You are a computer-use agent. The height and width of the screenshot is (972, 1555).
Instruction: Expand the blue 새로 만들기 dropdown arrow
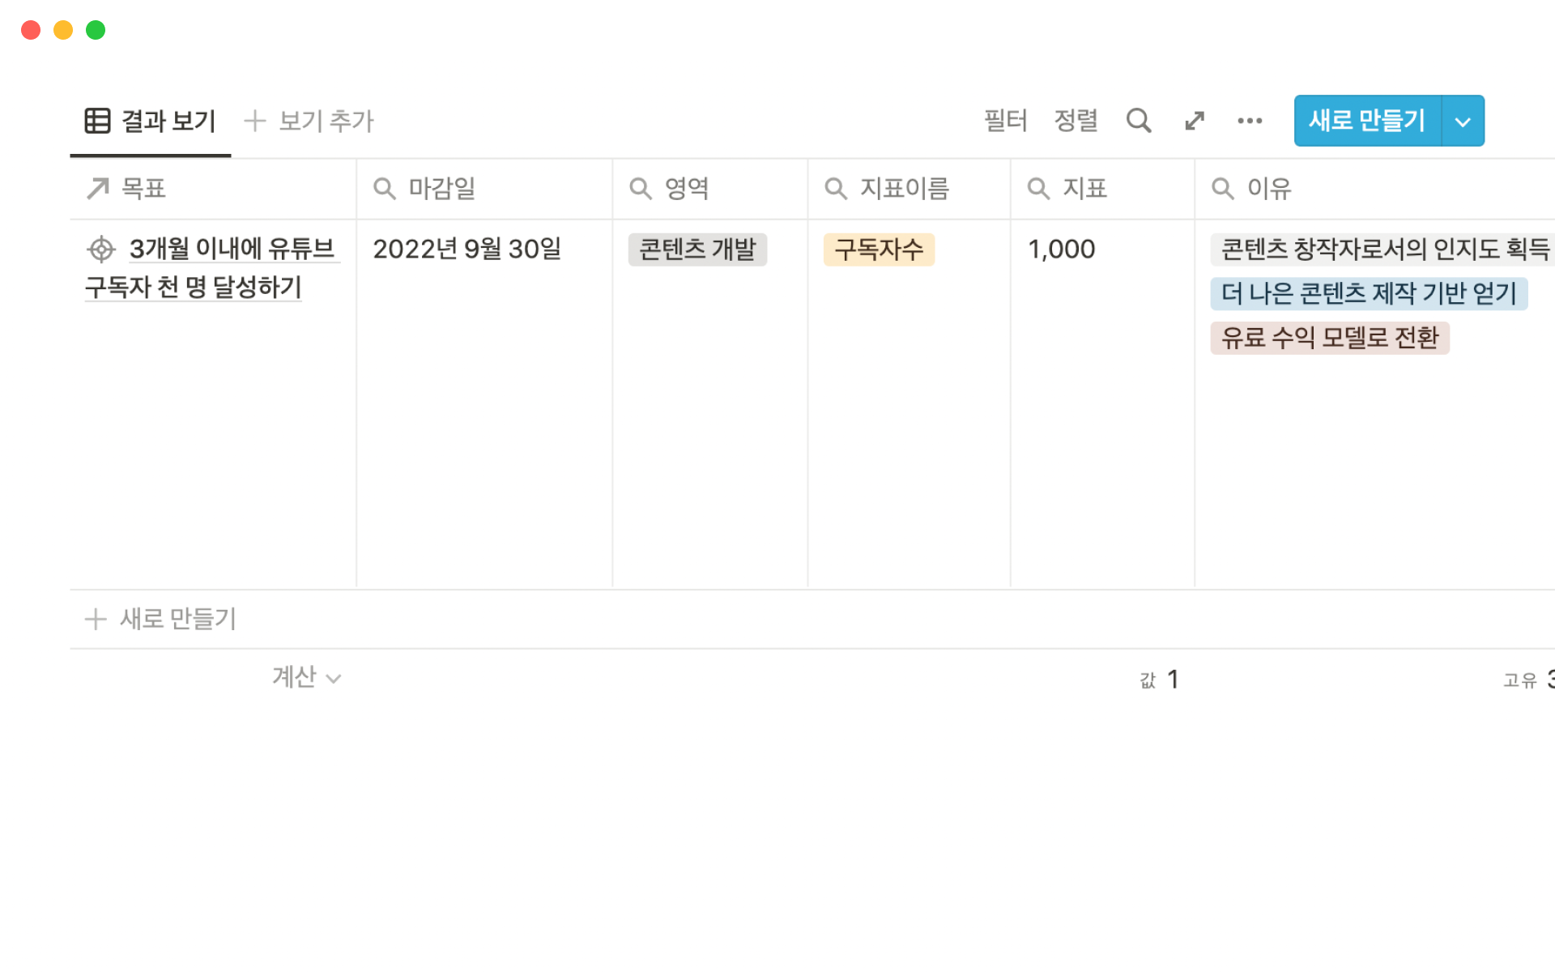[x=1462, y=122]
